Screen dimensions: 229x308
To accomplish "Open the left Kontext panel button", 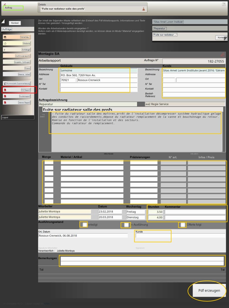I will (15, 23).
